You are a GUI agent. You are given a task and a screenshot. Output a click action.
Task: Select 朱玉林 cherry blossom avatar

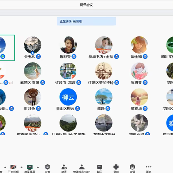click(32, 45)
